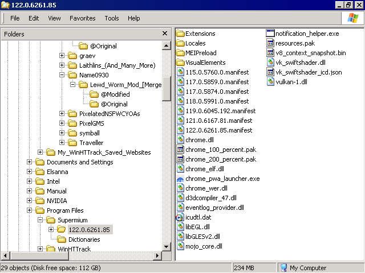Select the chrome_200_percent.pak file icon

pos(180,159)
